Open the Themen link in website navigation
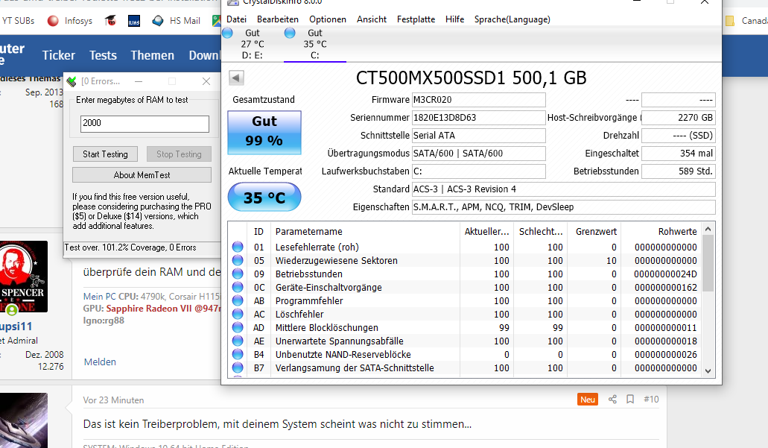768x448 pixels. [152, 55]
